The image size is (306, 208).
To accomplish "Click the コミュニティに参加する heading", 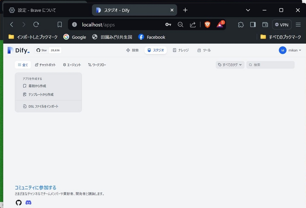I will [35, 188].
